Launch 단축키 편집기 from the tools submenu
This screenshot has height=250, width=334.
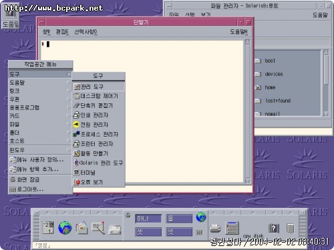tap(98, 105)
